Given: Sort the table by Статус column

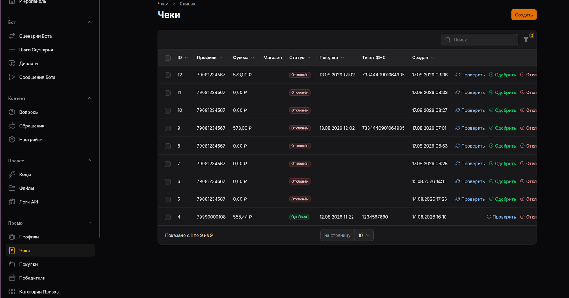Looking at the screenshot, I should [x=300, y=58].
